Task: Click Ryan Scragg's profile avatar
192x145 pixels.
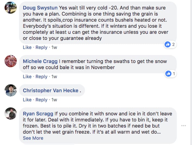Action: click(11, 114)
